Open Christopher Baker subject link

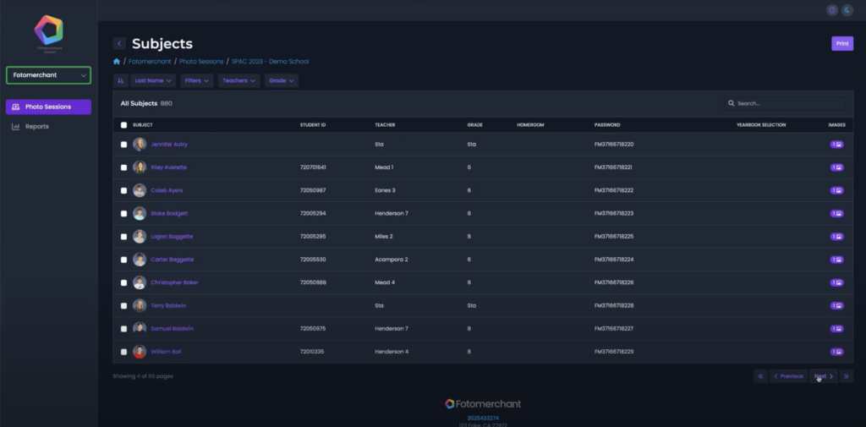[174, 282]
